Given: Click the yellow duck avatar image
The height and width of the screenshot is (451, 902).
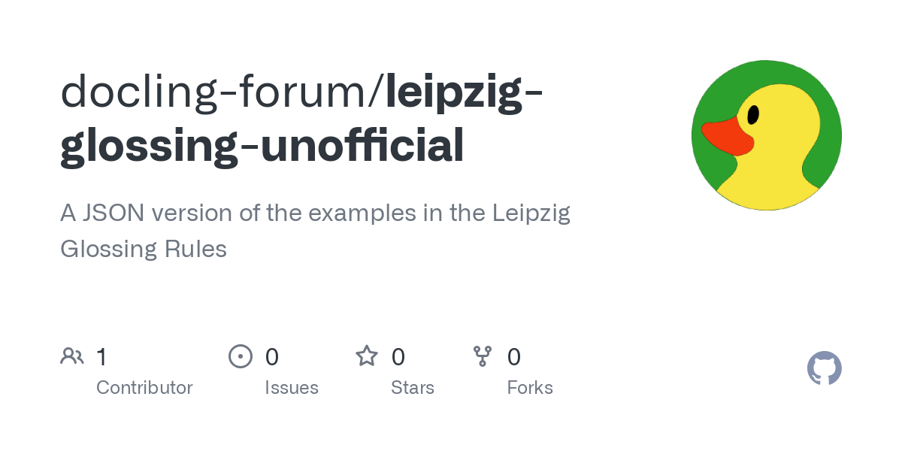Looking at the screenshot, I should coord(767,135).
